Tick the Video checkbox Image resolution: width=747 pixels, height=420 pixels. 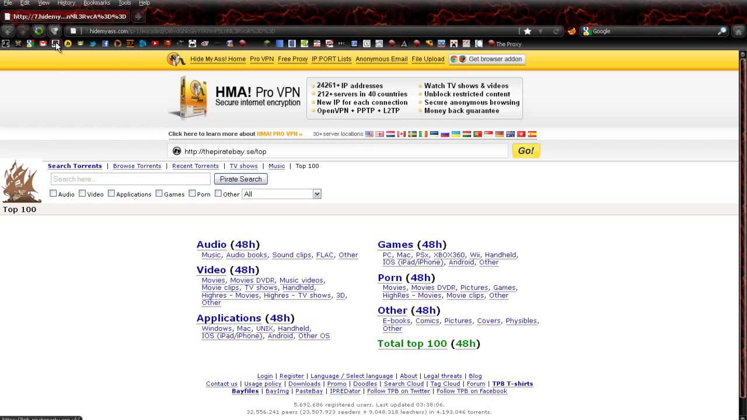82,194
